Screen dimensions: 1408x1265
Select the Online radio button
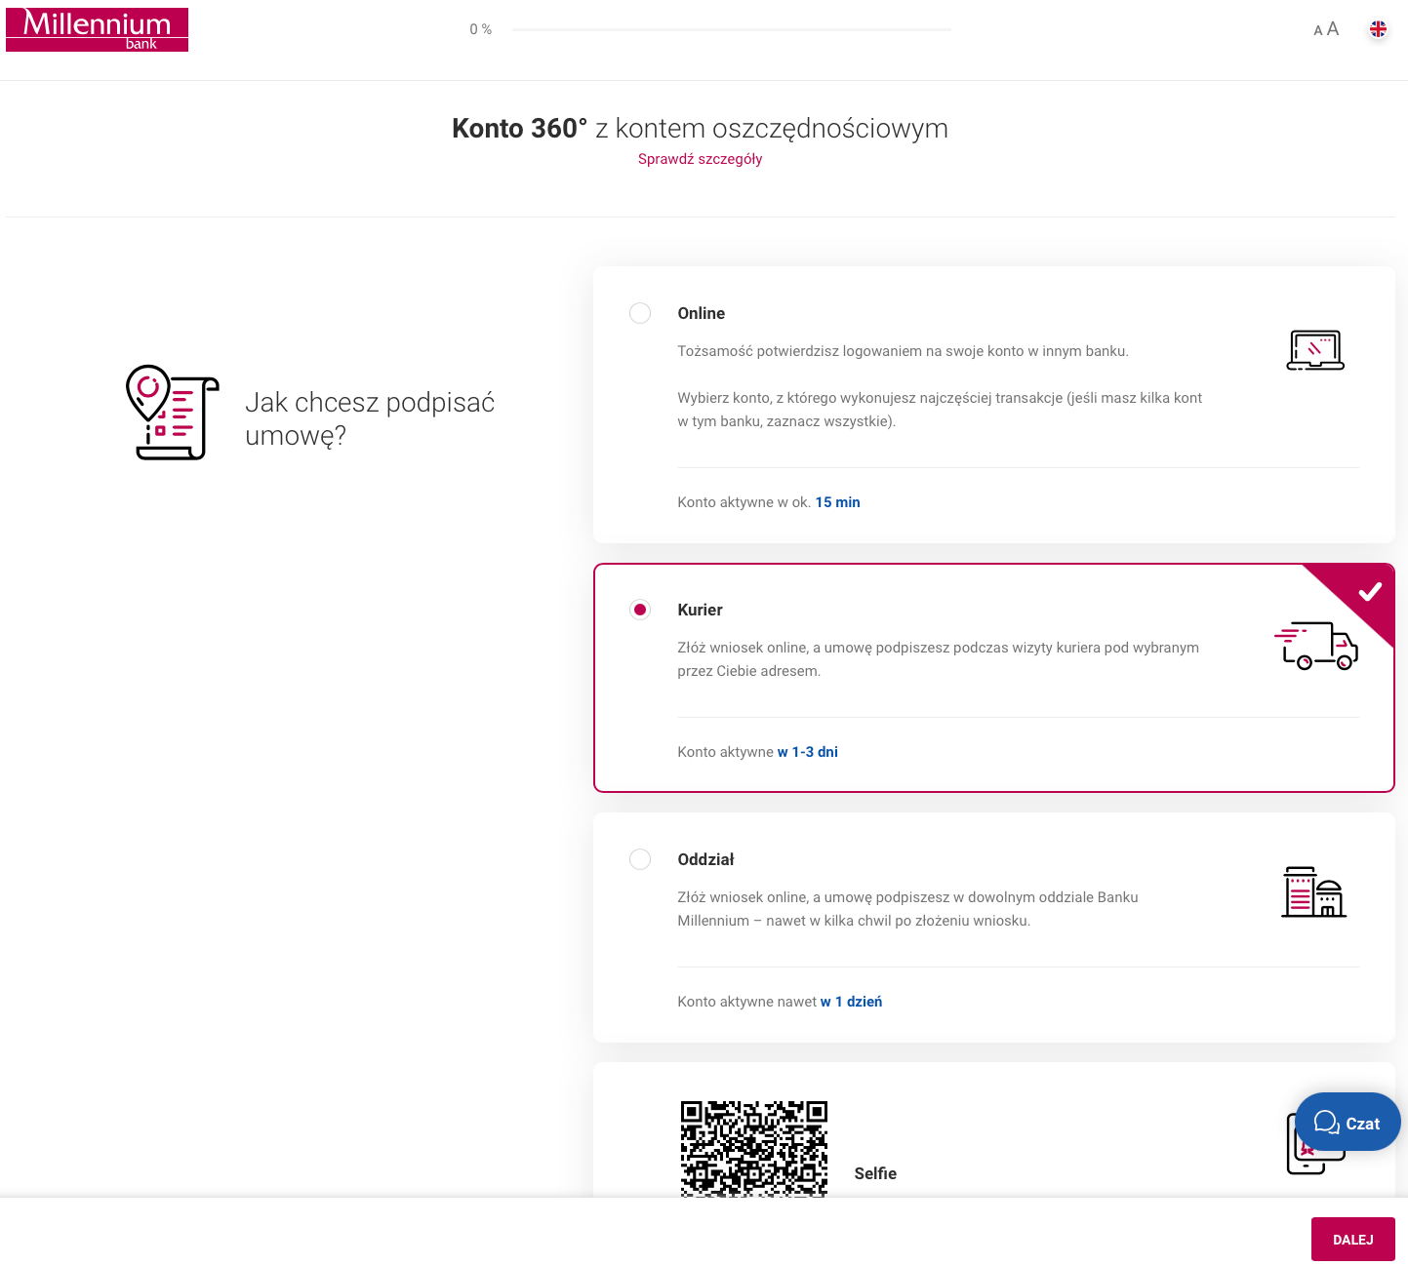pyautogui.click(x=640, y=313)
